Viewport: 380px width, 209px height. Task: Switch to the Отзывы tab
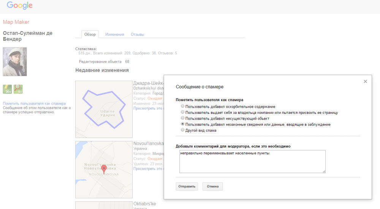tap(138, 35)
